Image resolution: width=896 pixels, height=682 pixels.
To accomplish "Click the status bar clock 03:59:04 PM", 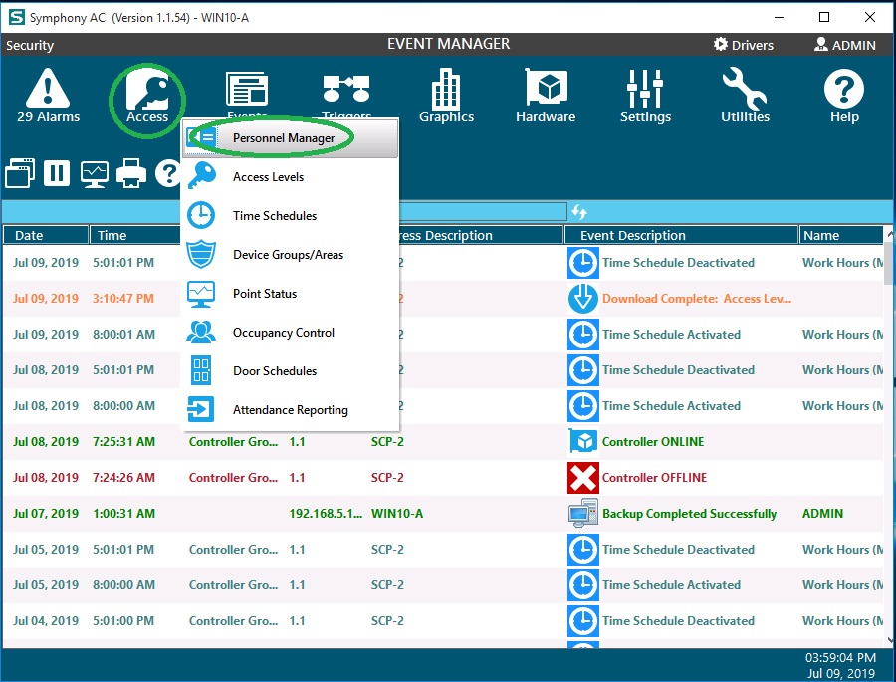I will [840, 657].
